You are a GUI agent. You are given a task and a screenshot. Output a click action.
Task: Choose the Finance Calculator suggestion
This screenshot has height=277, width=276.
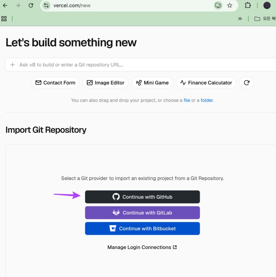click(x=206, y=83)
